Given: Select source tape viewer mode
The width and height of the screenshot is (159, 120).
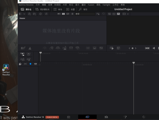Looking at the screenshot, I should pos(114,14).
